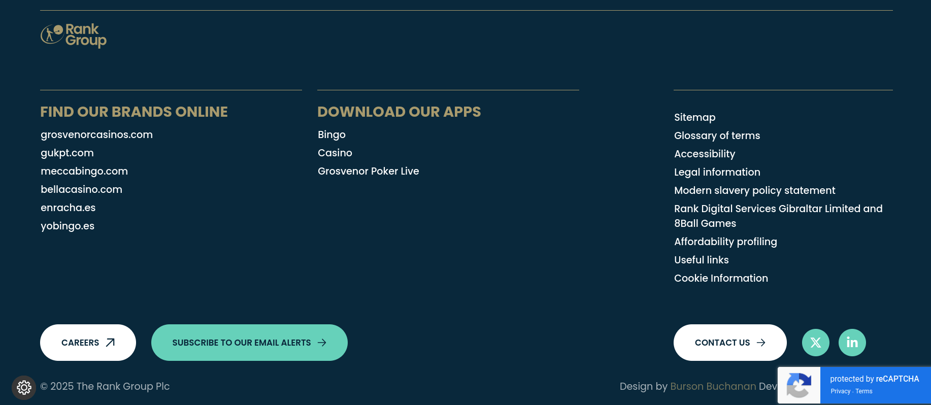
Task: View Cookie Information page
Action: pyautogui.click(x=721, y=278)
